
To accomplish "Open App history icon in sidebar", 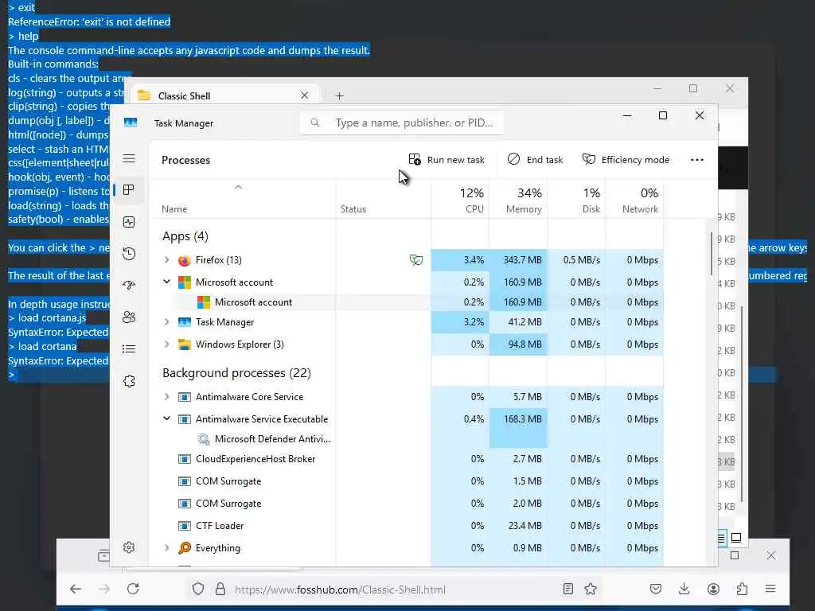I will pyautogui.click(x=129, y=254).
